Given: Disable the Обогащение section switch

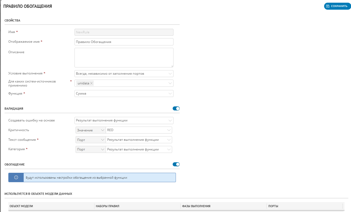Looking at the screenshot, I should click(176, 164).
